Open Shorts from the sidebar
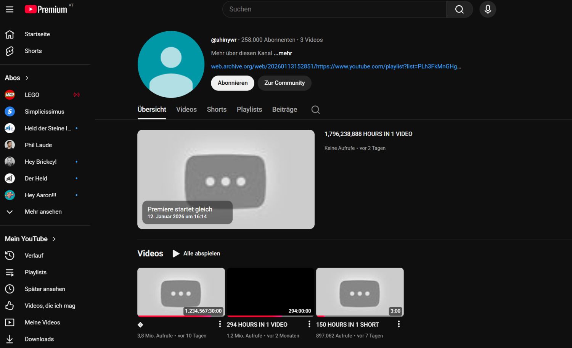The height and width of the screenshot is (348, 572). tap(33, 51)
